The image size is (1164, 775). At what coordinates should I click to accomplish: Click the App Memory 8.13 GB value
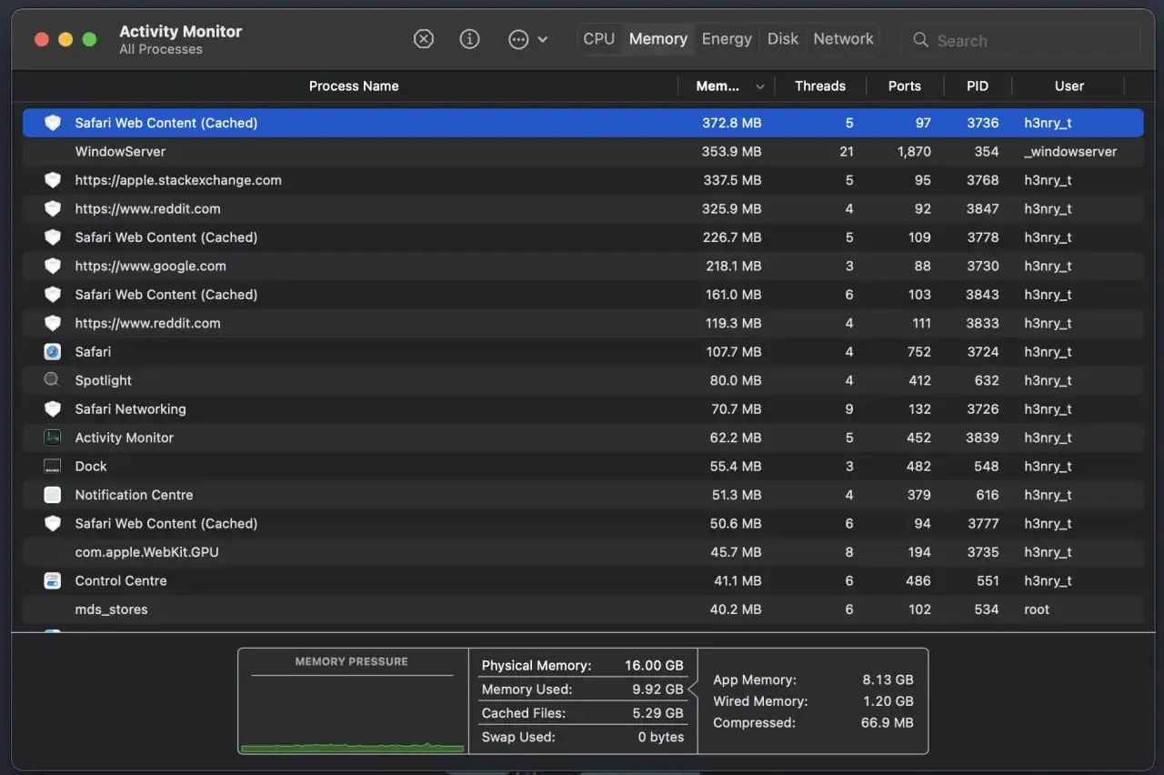point(888,679)
